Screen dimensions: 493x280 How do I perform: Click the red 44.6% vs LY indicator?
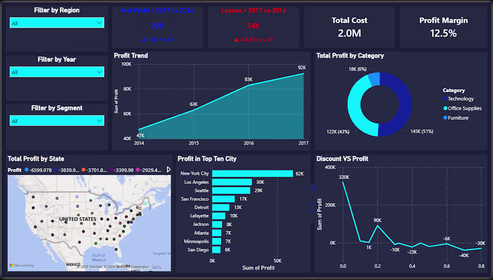click(253, 40)
